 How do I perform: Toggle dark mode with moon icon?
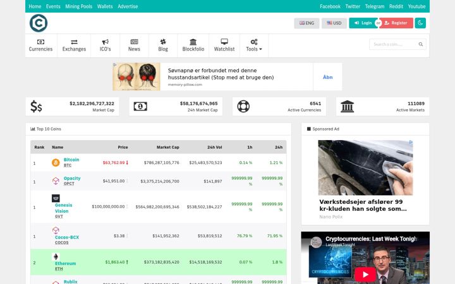[420, 23]
